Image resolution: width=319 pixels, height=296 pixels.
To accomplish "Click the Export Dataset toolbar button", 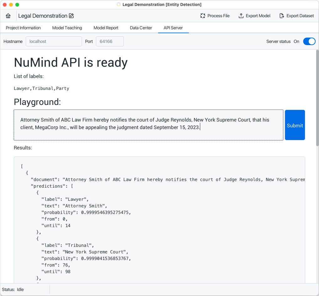I will point(297,16).
